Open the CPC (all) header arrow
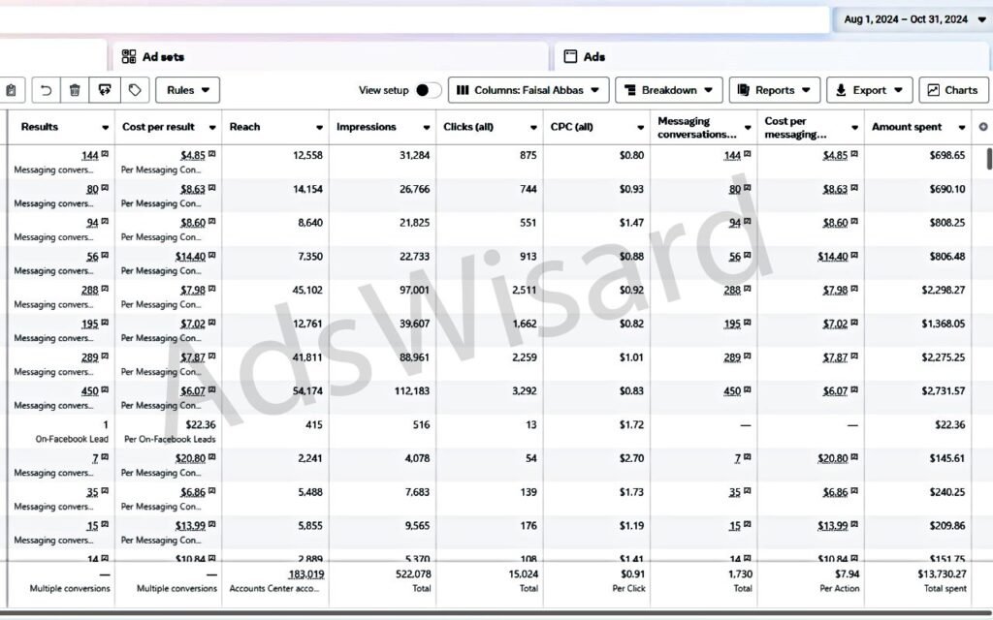Image resolution: width=993 pixels, height=620 pixels. click(640, 127)
